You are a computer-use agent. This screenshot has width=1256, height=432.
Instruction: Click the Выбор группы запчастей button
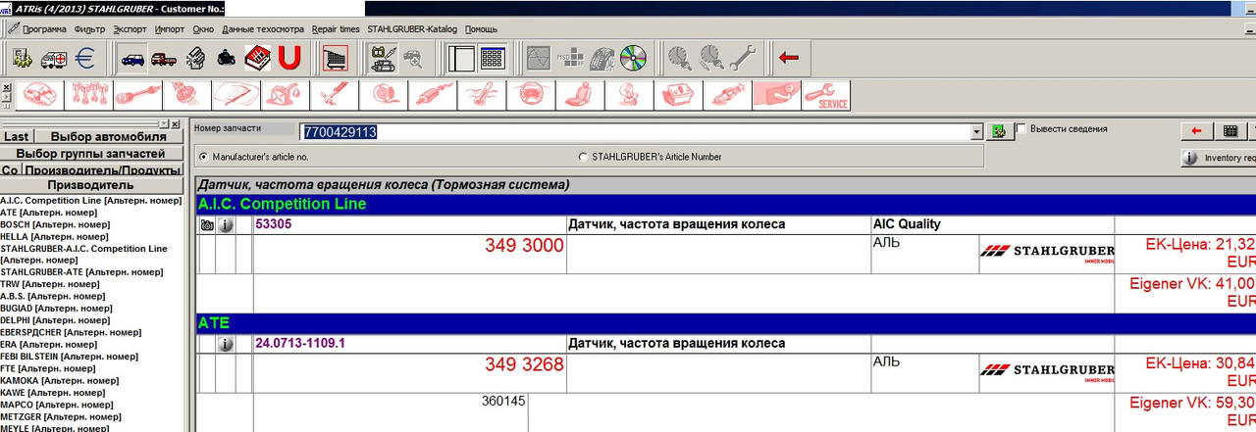tap(91, 154)
